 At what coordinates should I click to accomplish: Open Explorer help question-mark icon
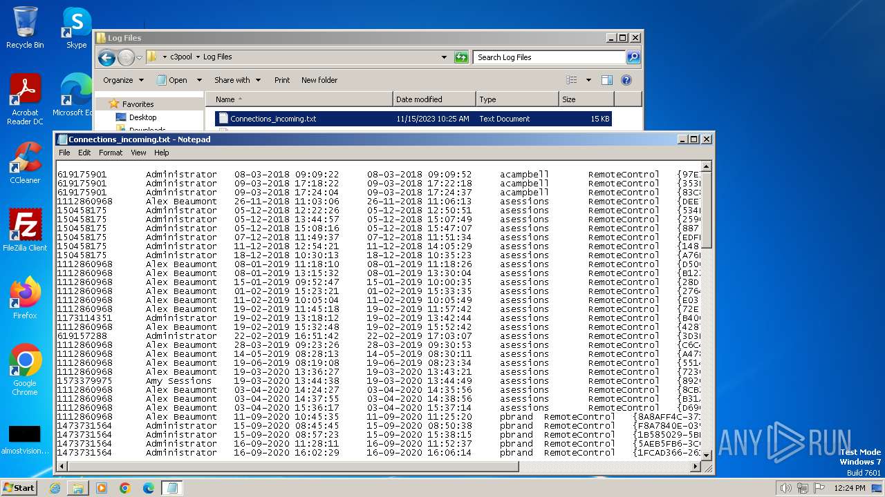[x=626, y=80]
